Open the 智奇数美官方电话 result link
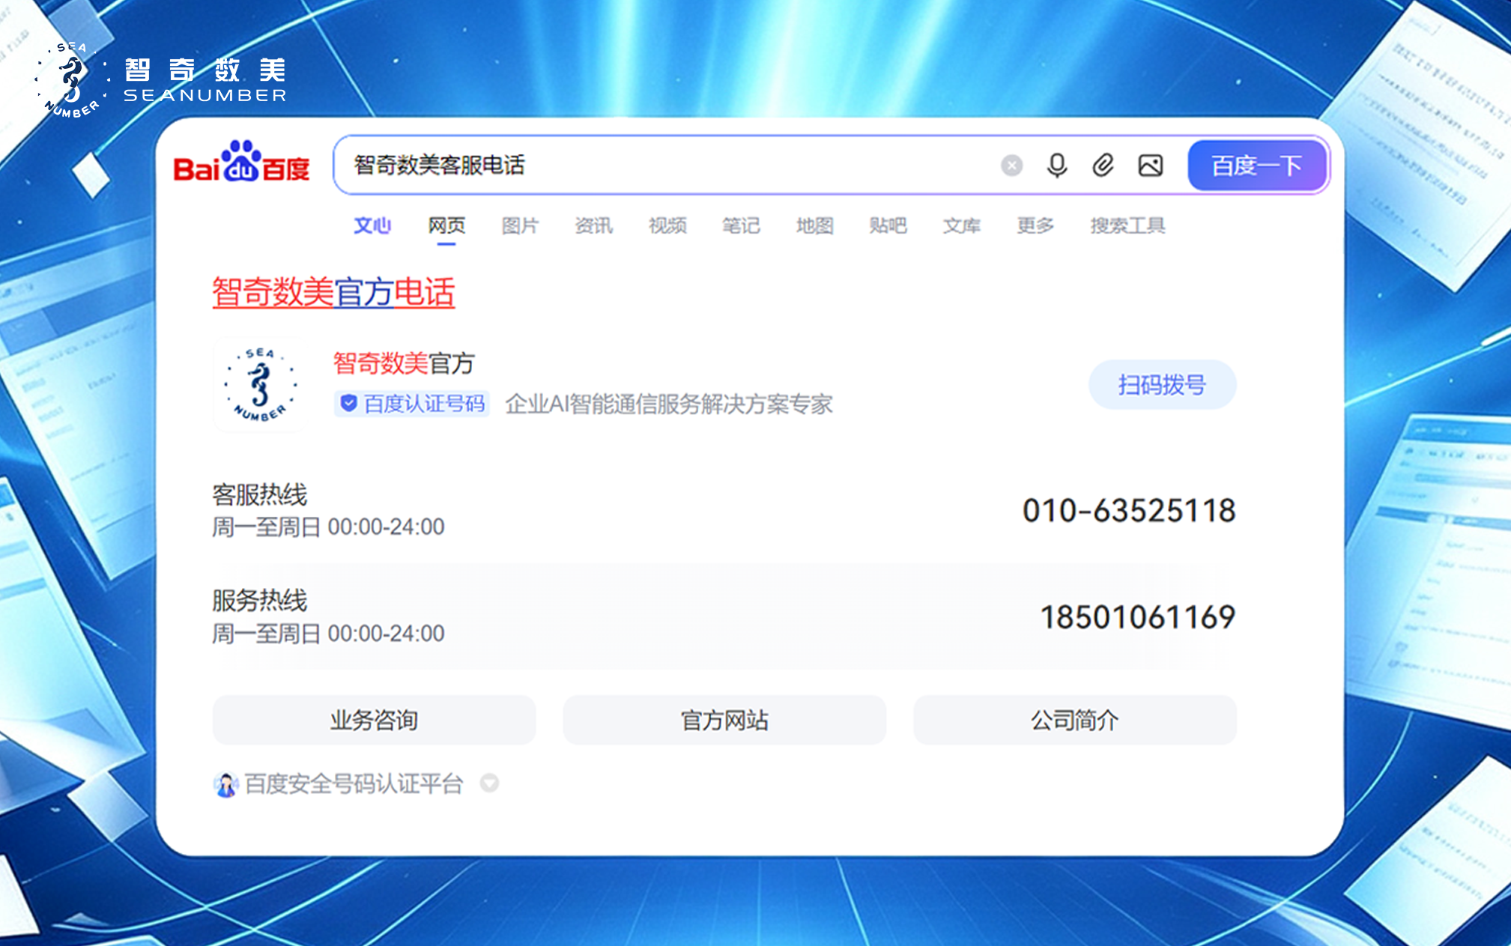Screen dimensions: 1511x946 [x=333, y=292]
